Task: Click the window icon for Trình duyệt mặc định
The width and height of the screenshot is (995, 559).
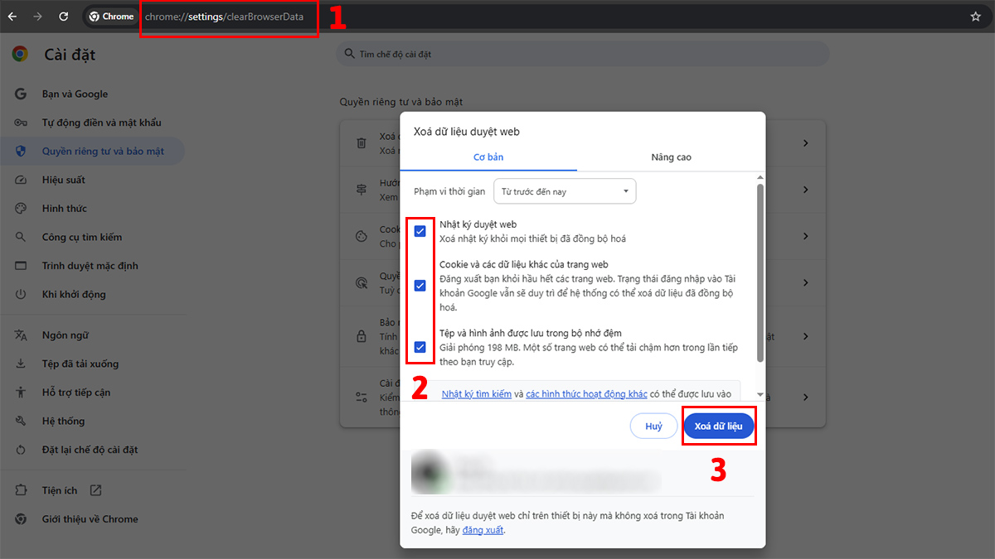Action: coord(22,265)
